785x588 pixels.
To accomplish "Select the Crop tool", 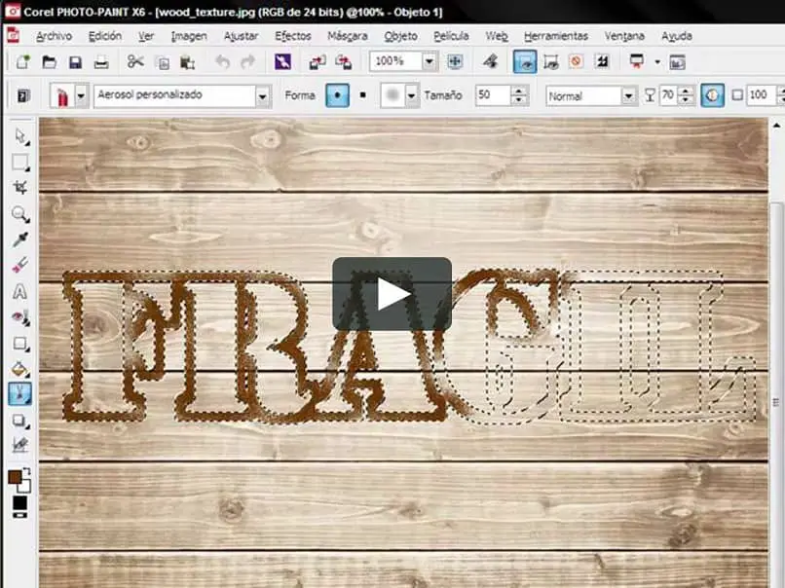I will 20,188.
